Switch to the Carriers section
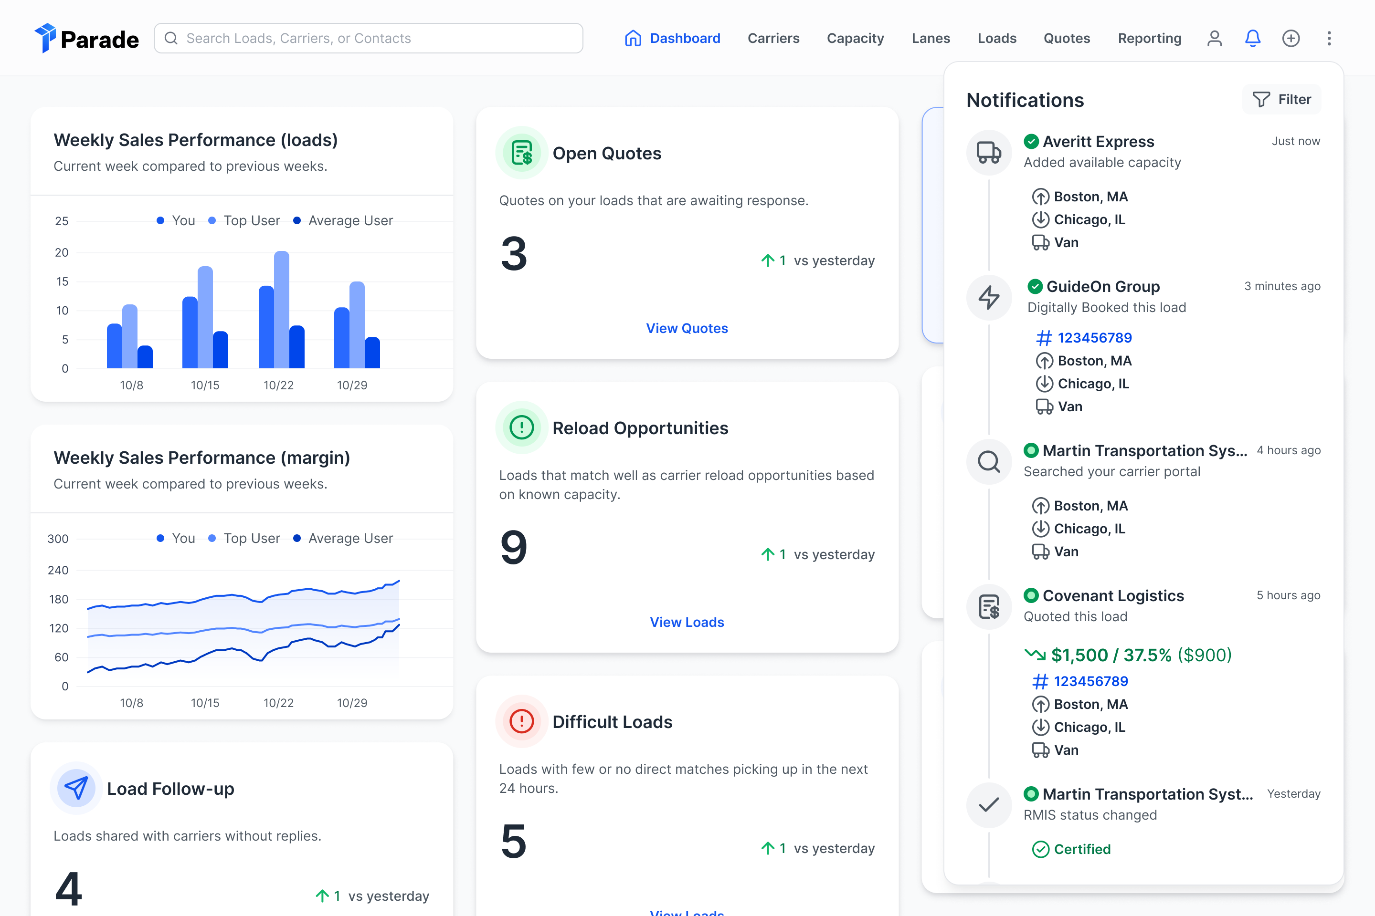 [x=773, y=38]
